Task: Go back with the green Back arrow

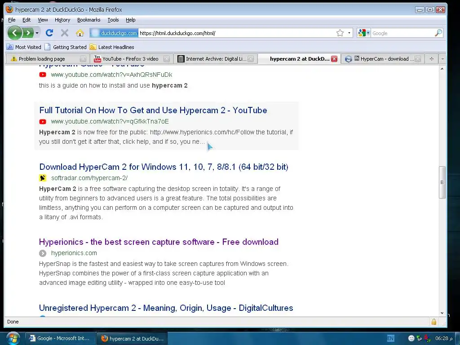Action: (x=14, y=33)
